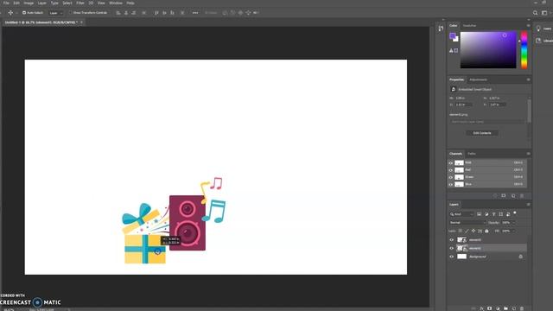Filter layers by shape layer icon
553x311 pixels.
click(501, 214)
